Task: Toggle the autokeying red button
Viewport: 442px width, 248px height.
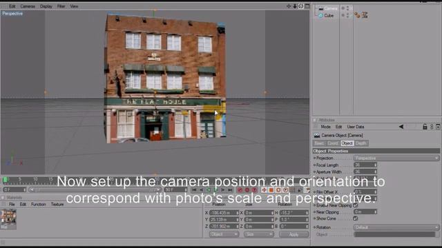Action: (x=247, y=190)
